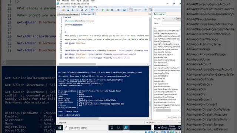Open the Modules dropdown in the Commands pane

tap(168, 19)
